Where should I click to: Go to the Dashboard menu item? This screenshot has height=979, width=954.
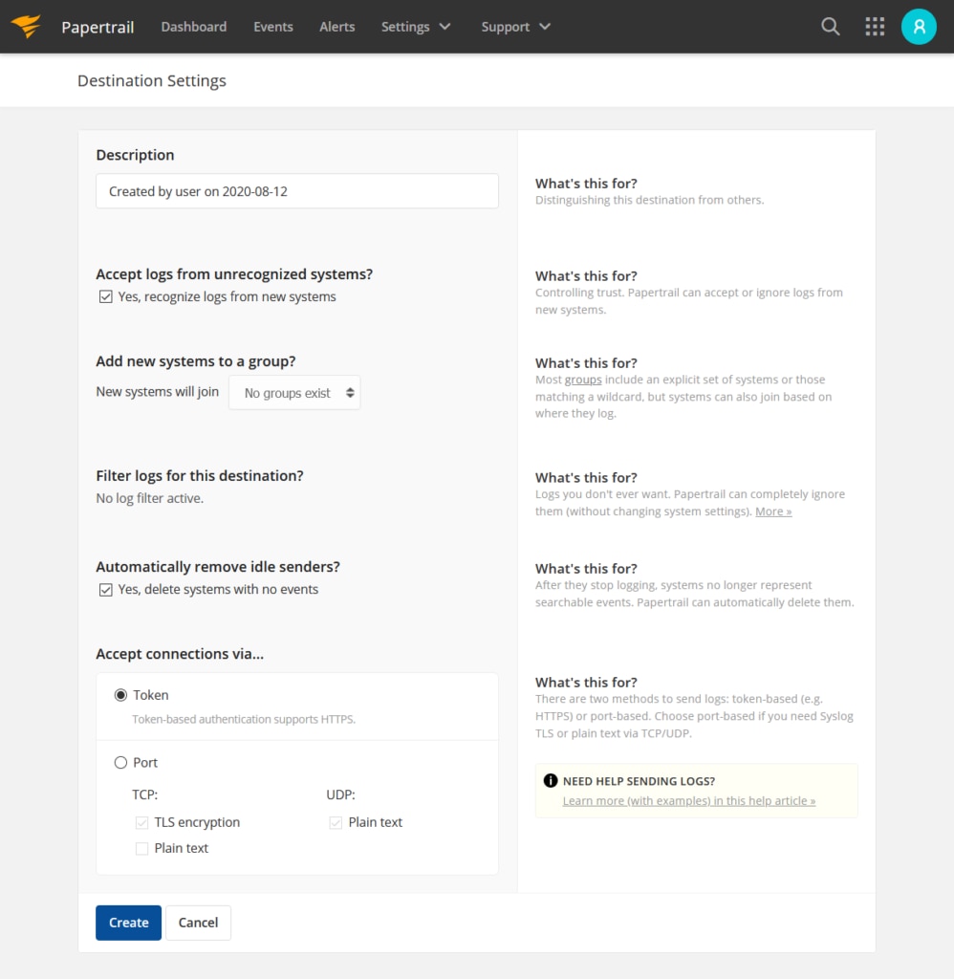click(x=193, y=27)
